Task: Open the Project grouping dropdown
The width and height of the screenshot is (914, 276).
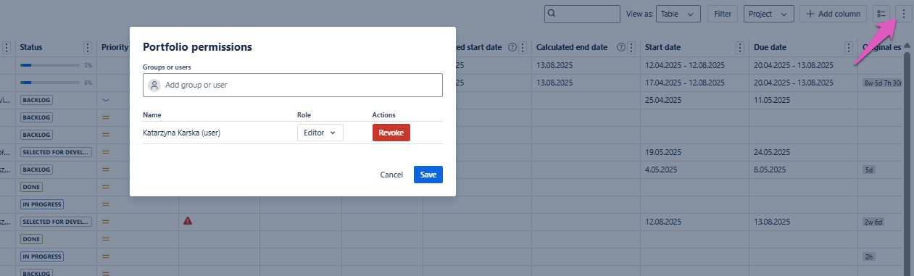Action: (x=769, y=14)
